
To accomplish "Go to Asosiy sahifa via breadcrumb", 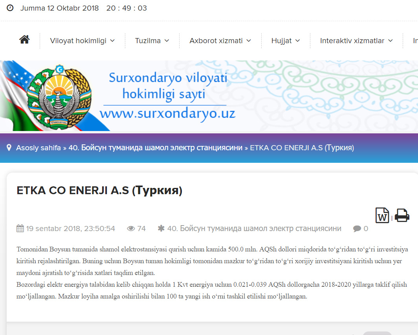I will 38,148.
